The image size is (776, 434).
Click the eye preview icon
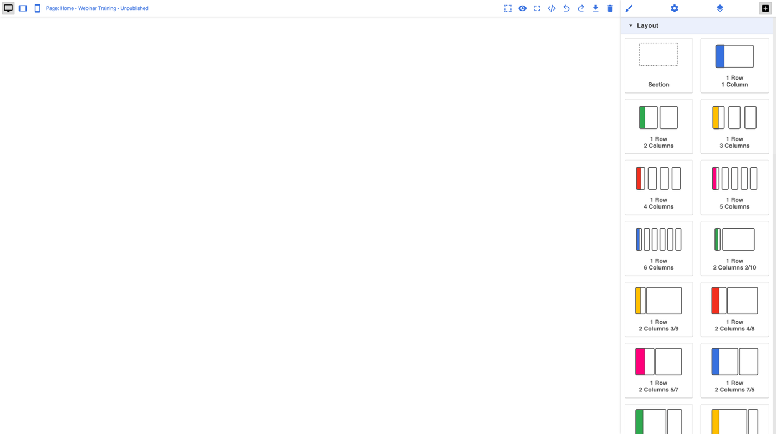[x=523, y=8]
